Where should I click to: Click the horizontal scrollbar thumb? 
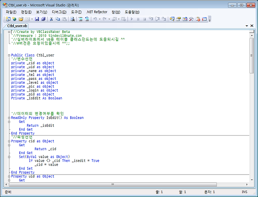(x=113, y=184)
